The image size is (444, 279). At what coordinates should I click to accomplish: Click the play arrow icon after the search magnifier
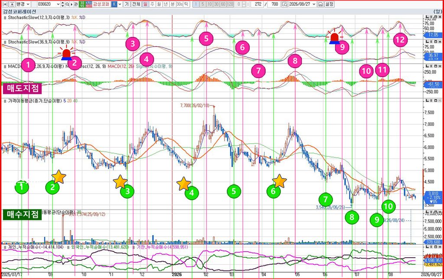(72, 4)
